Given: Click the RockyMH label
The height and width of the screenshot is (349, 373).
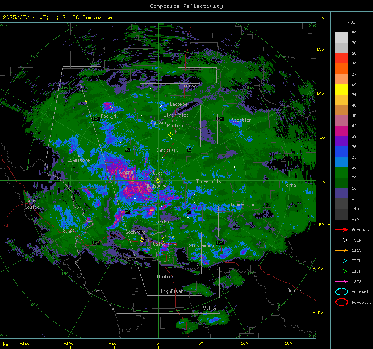Looking at the screenshot, I should coord(109,116).
